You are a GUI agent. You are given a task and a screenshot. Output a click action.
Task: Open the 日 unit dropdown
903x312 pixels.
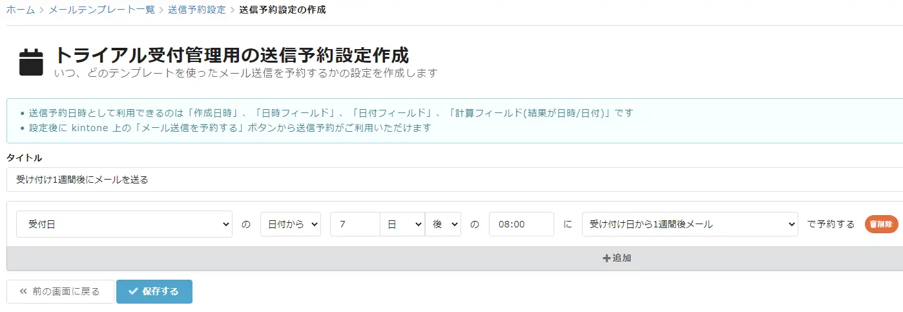point(402,224)
